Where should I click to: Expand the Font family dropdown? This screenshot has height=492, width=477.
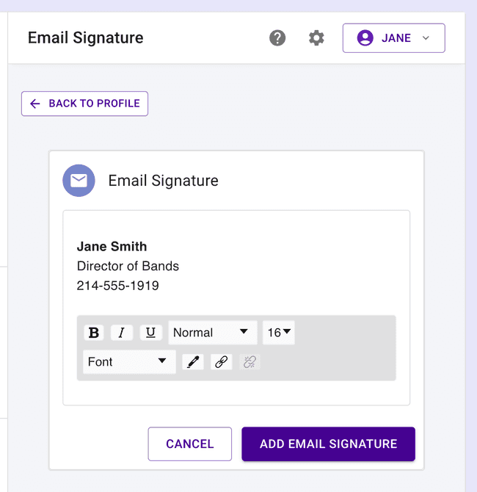(128, 362)
